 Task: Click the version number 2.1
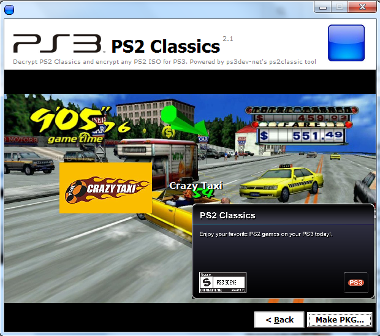pyautogui.click(x=228, y=39)
